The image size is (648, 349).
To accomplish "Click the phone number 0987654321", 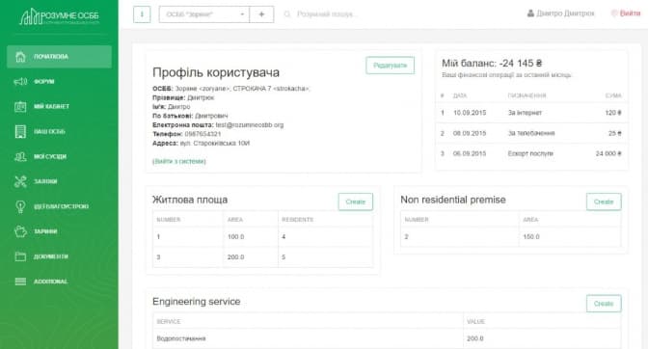I will pyautogui.click(x=202, y=134).
